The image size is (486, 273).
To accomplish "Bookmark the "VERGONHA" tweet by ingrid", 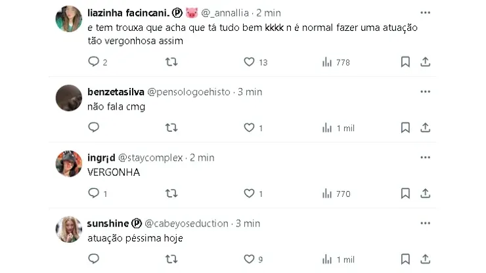I will coord(405,194).
